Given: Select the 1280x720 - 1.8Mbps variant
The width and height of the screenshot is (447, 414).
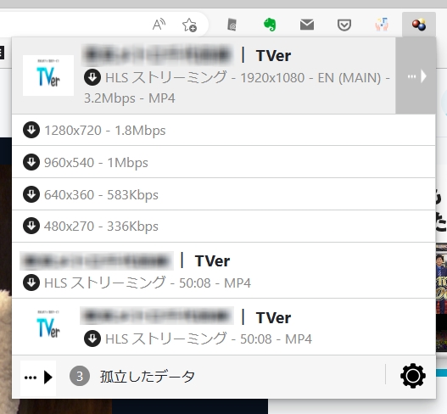Looking at the screenshot, I should [224, 131].
